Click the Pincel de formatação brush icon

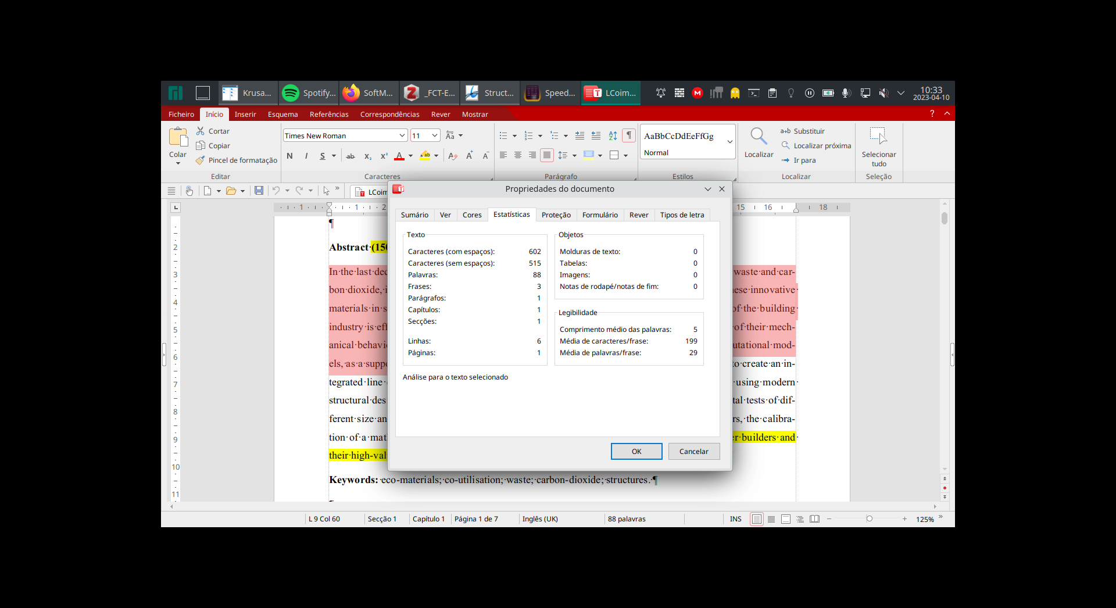click(201, 160)
